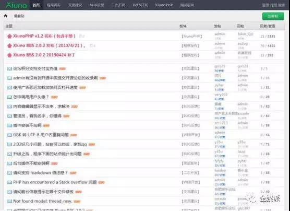Click envelope icon of markdown thread

(9, 173)
